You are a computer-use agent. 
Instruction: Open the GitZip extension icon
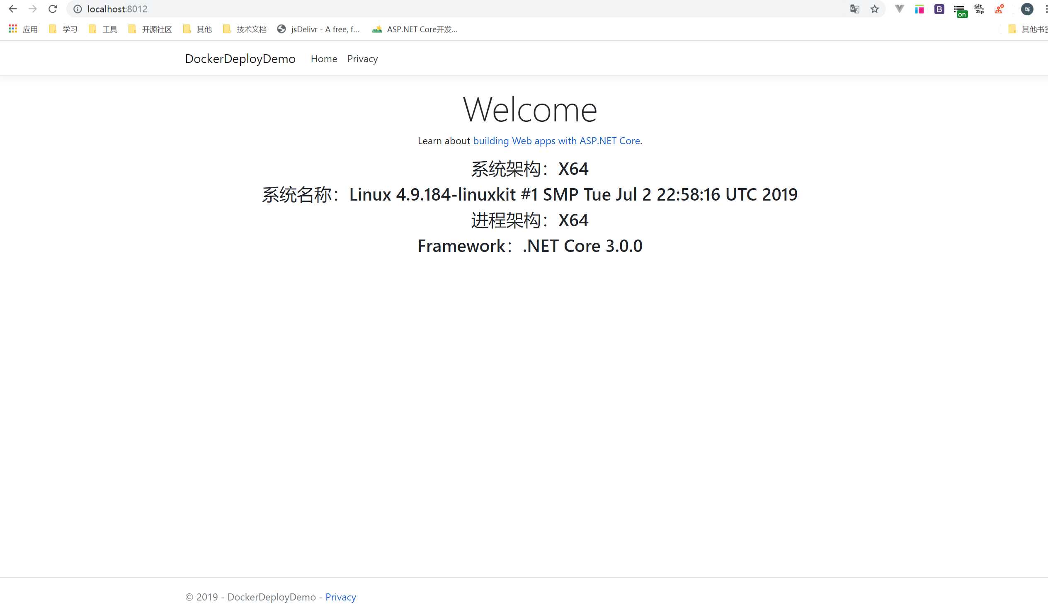coord(979,9)
